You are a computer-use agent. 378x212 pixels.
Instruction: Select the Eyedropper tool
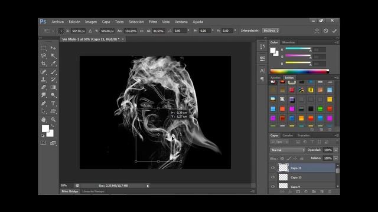coord(53,64)
